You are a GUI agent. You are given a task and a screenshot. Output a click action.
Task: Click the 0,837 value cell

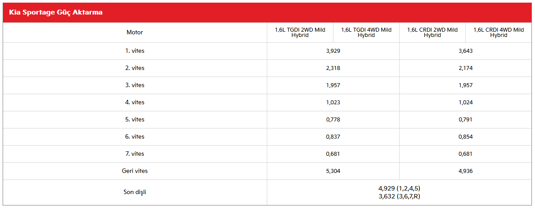click(333, 137)
